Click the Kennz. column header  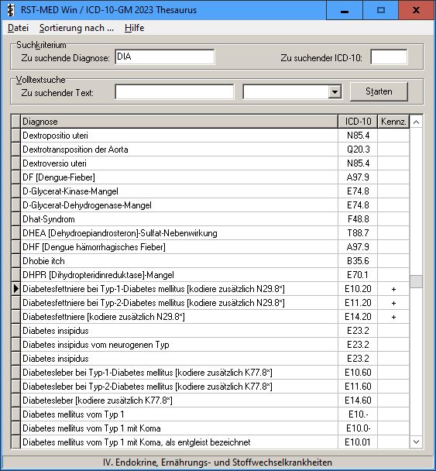click(393, 122)
